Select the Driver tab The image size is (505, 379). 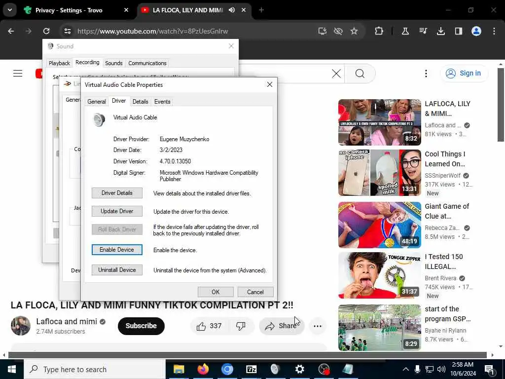pos(119,101)
